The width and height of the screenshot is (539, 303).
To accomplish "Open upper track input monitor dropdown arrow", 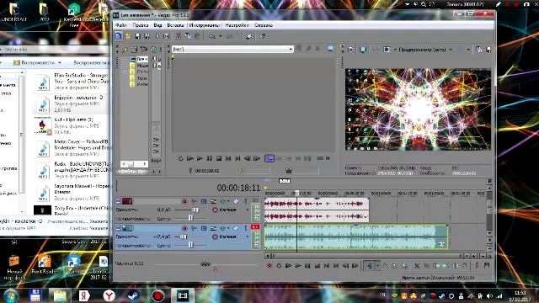I will click(x=228, y=201).
